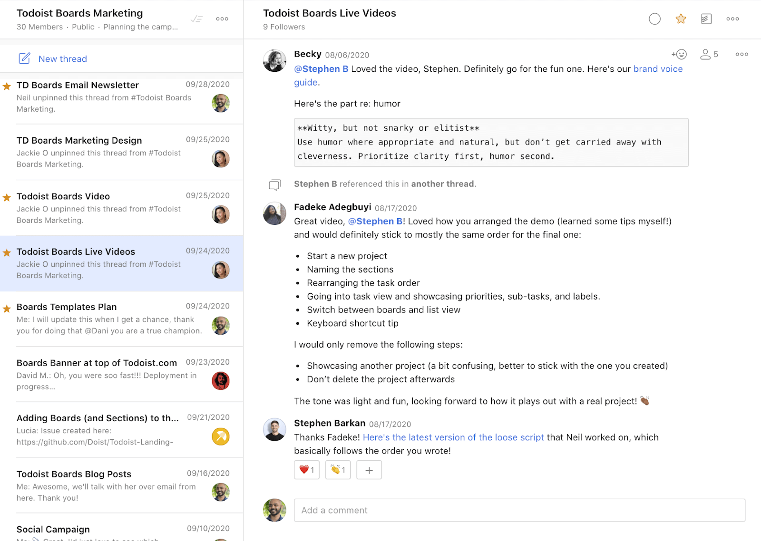Open more options on Becky's message
Viewport: 761px width, 541px height.
[741, 54]
